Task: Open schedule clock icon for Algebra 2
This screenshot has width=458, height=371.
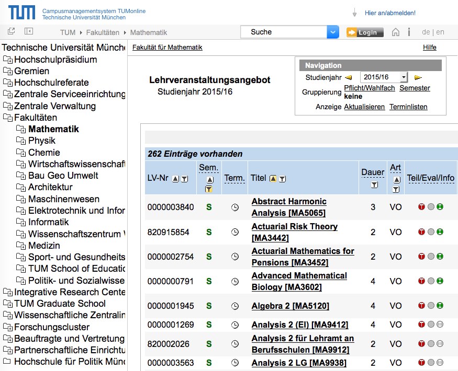Action: coord(234,306)
